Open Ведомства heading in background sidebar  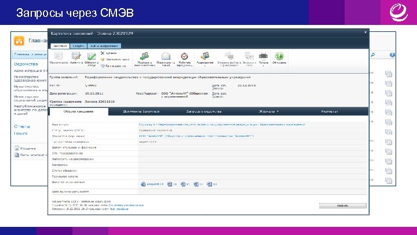tap(26, 64)
